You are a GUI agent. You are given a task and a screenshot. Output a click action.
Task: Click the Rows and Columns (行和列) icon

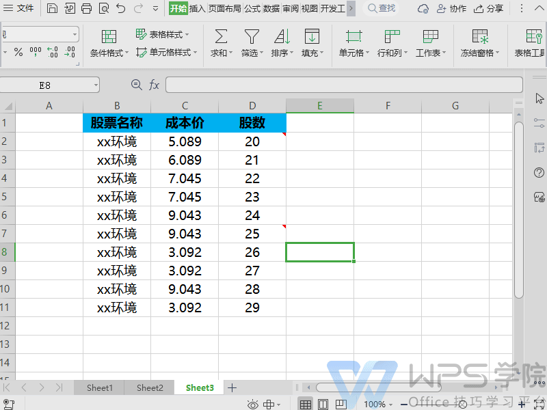(x=392, y=36)
